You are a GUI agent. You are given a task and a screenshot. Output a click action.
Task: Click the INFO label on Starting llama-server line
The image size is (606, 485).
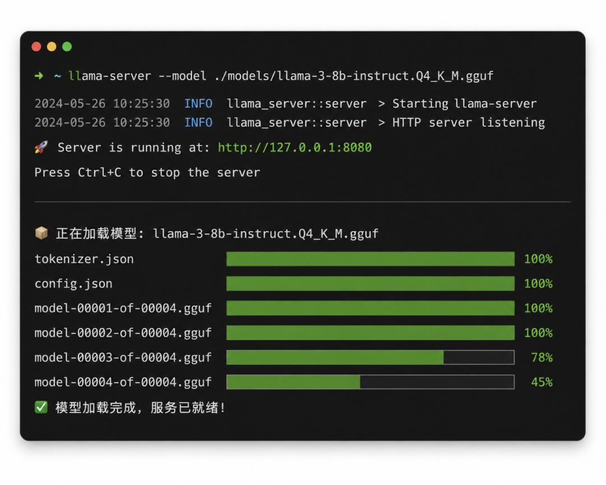(198, 104)
